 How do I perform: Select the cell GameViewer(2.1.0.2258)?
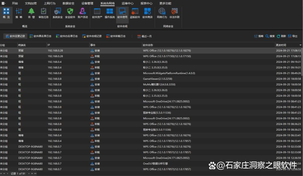coord(158,79)
